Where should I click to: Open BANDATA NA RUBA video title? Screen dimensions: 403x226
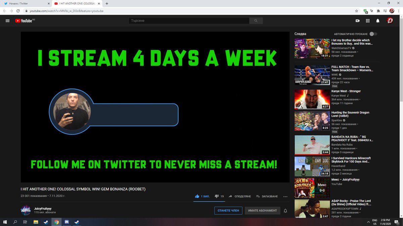(352, 139)
